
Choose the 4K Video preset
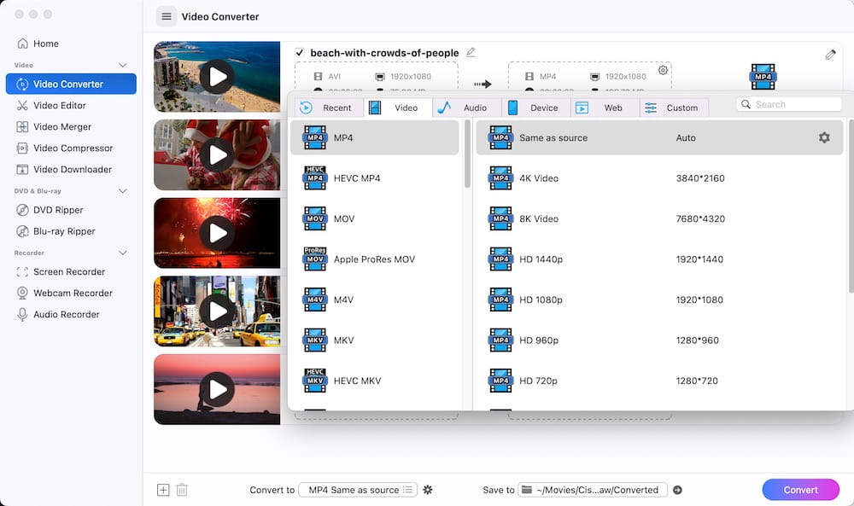pos(659,178)
